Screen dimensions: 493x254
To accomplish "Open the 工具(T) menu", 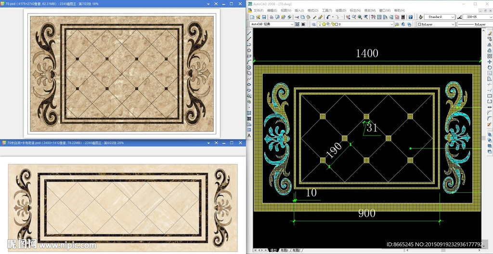I will point(327,11).
